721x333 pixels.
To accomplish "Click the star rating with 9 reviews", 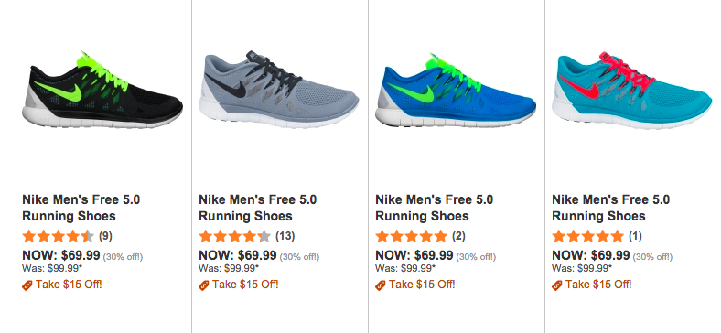I will click(x=58, y=236).
